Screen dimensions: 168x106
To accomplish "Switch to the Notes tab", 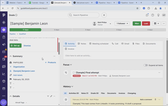I will coord(82,44).
